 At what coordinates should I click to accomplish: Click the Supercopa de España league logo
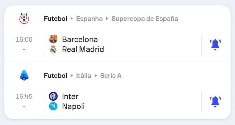pyautogui.click(x=24, y=19)
